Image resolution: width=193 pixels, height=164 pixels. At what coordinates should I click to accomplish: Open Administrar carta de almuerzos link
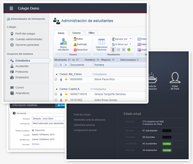(x=89, y=120)
